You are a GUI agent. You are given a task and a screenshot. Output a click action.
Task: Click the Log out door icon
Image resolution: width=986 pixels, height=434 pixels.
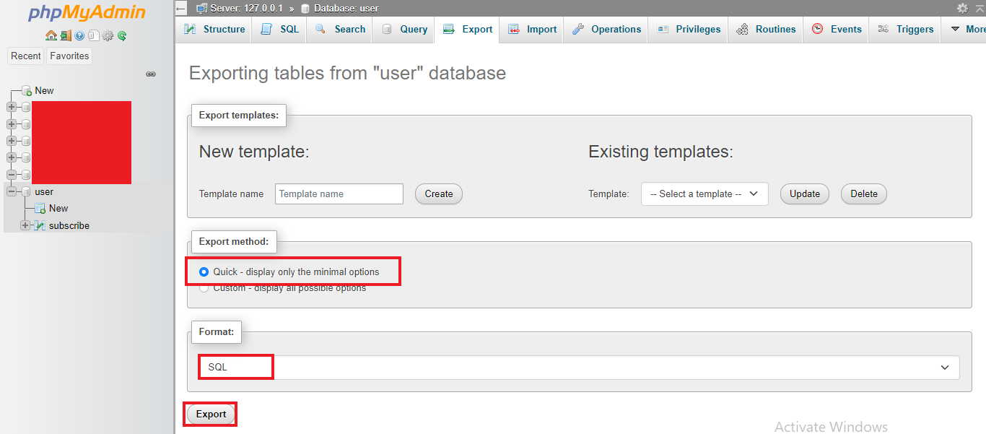click(x=65, y=35)
